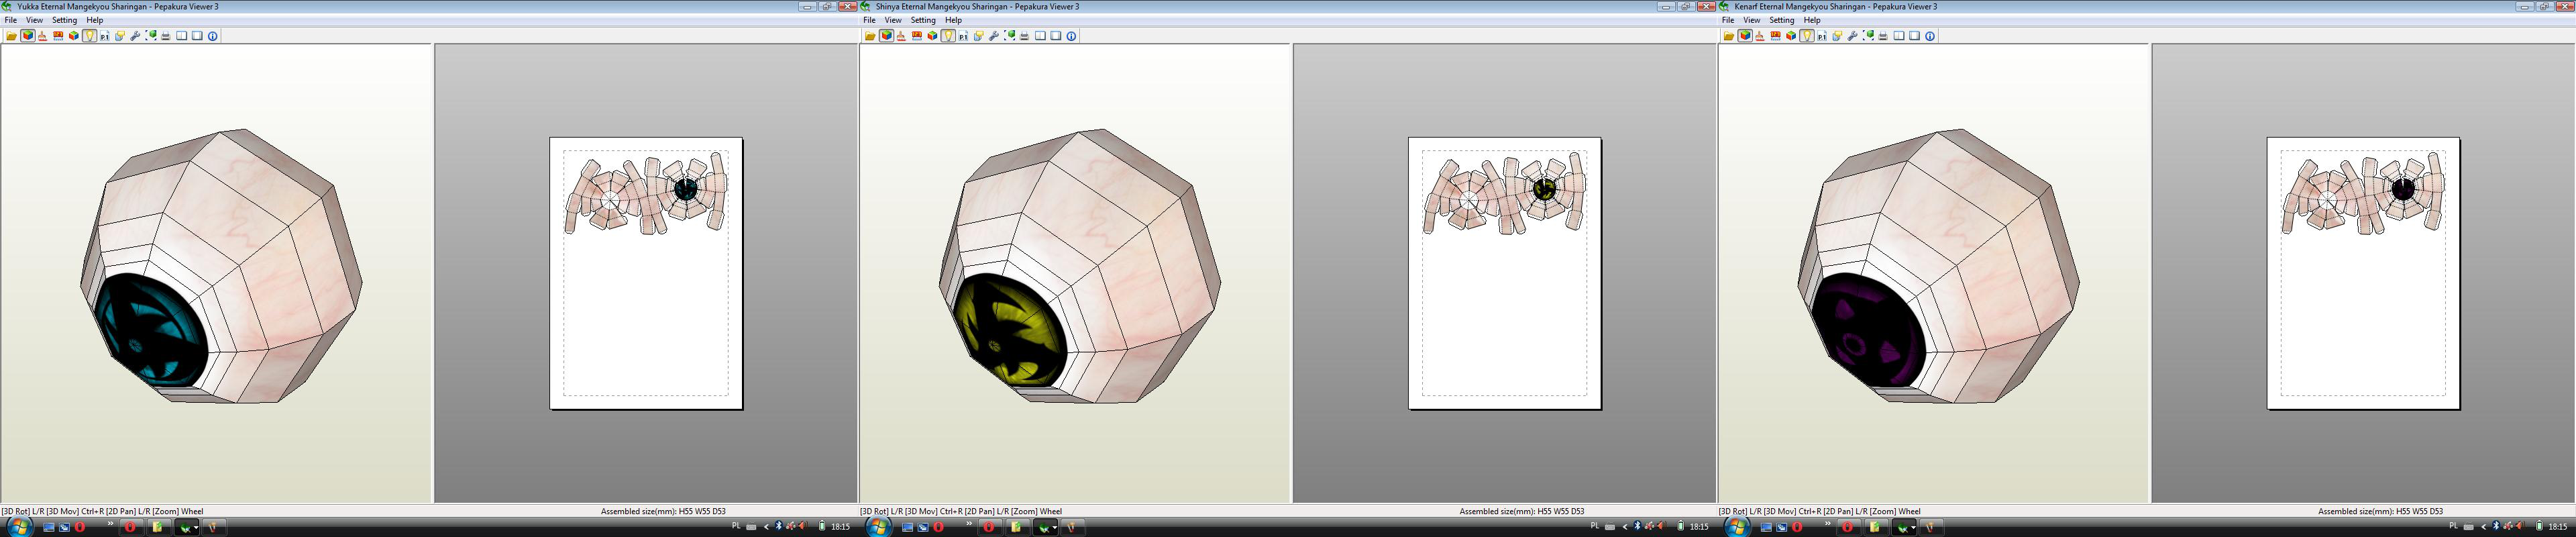
Task: Click '[3D Rot] L/R' status text in Kenarf window
Action: (1741, 511)
